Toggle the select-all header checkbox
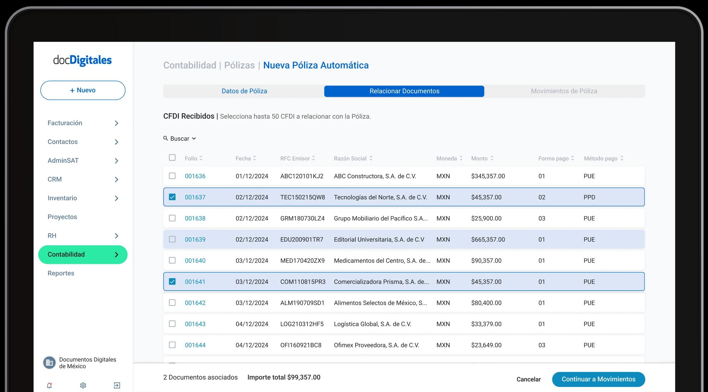The height and width of the screenshot is (392, 708). 172,158
